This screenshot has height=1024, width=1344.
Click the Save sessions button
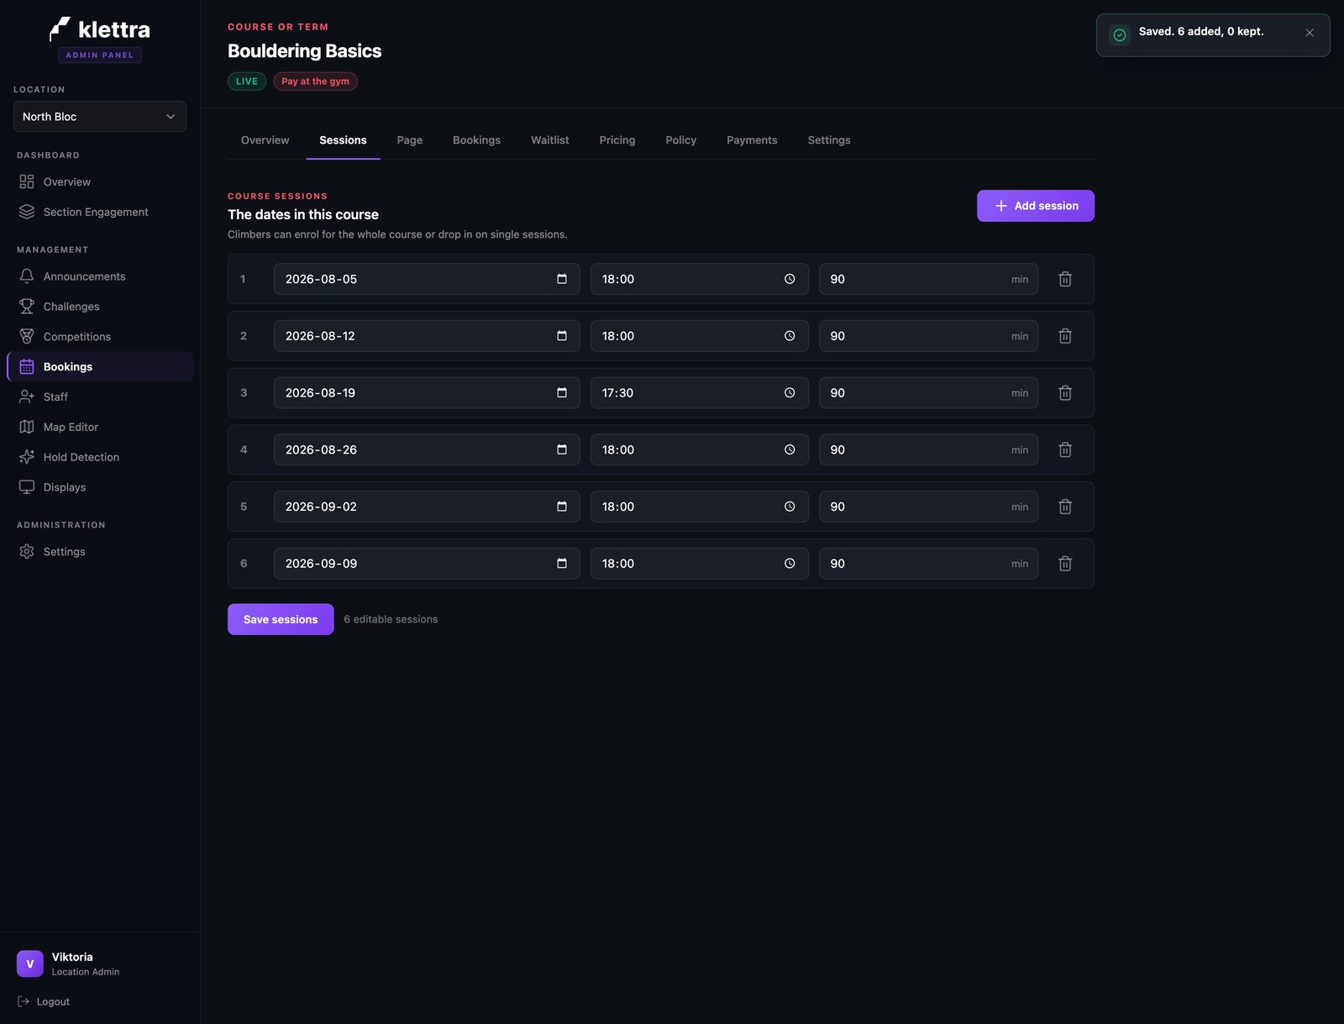click(x=281, y=619)
